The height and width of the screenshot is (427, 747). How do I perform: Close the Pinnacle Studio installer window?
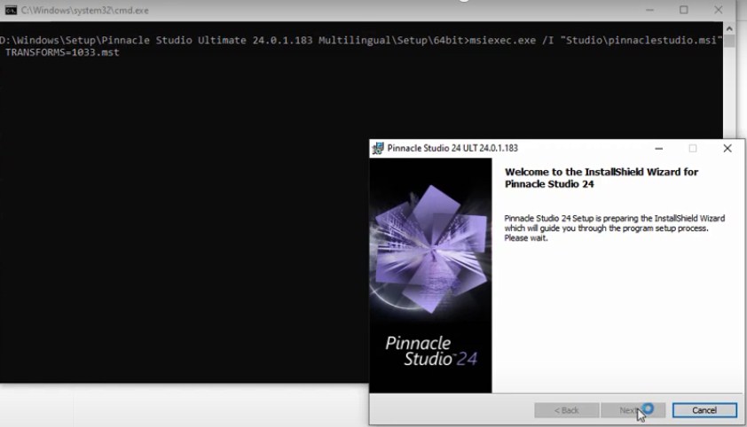727,148
